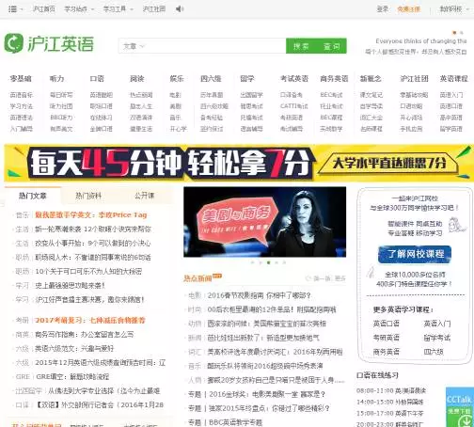The image size is (474, 427).
Task: Open the 免费注册 link
Action: 408,9
